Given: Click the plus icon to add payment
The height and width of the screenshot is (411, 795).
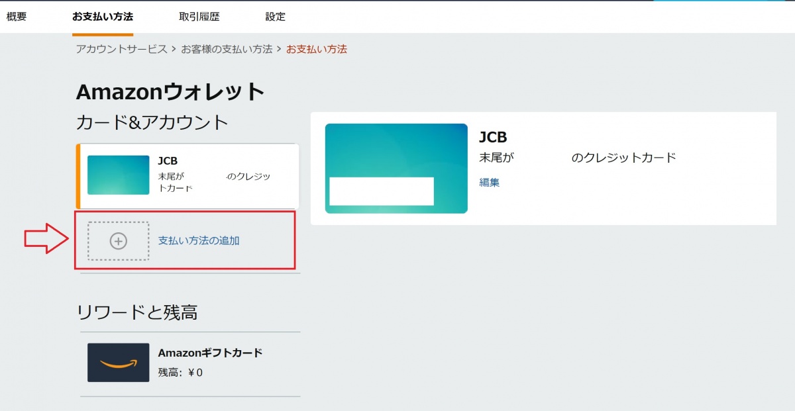Looking at the screenshot, I should (x=118, y=241).
